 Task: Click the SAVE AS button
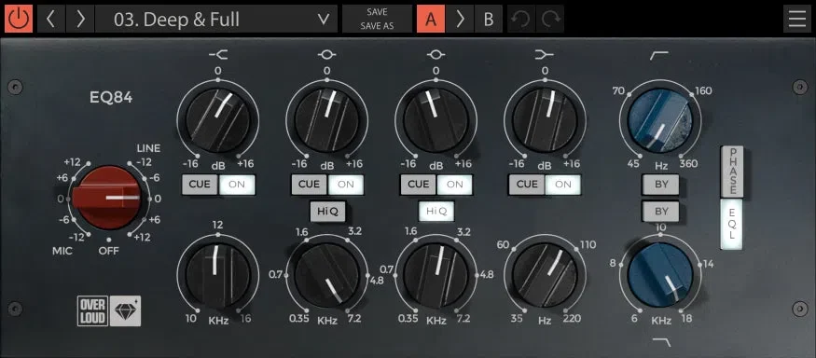pyautogui.click(x=377, y=26)
